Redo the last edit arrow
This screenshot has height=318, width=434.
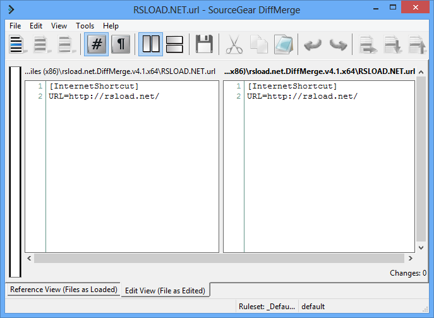click(x=338, y=44)
